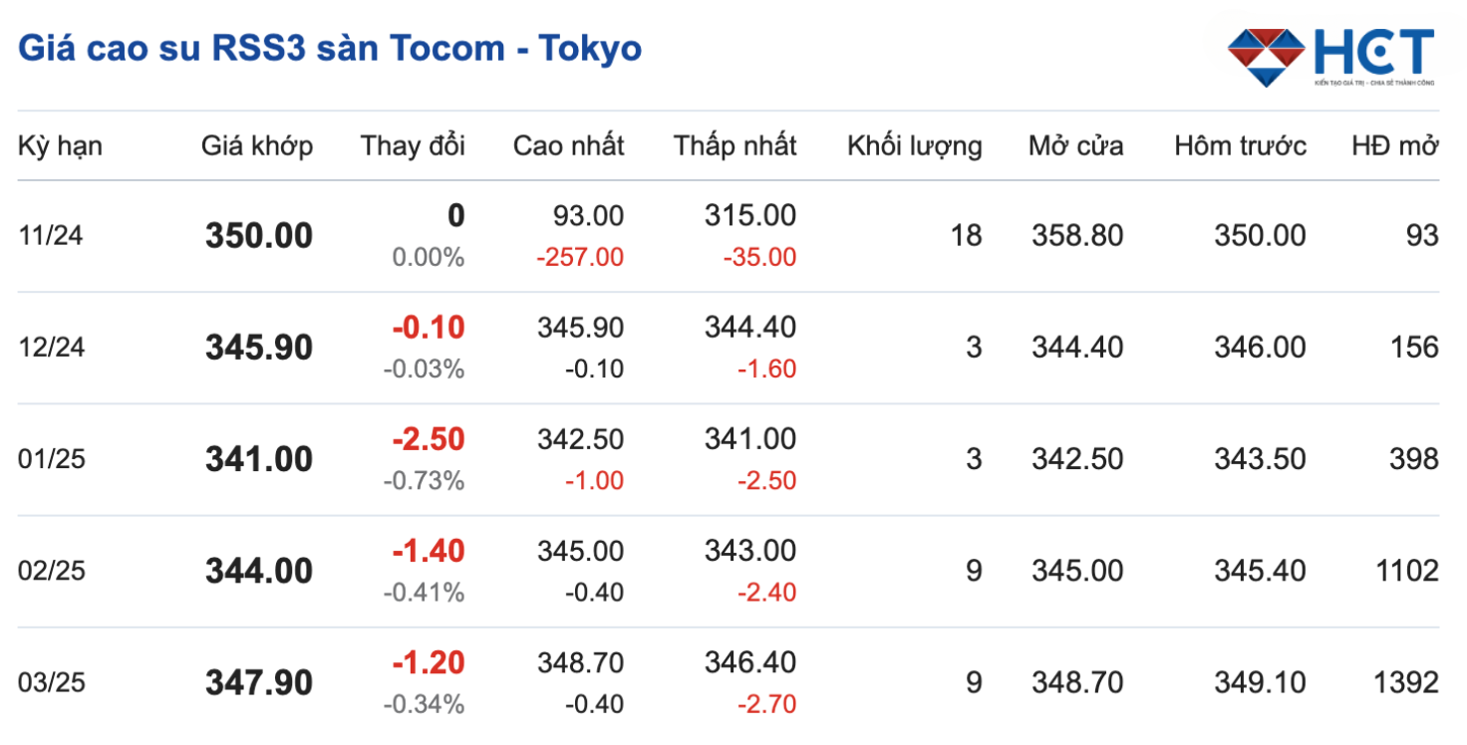Select the 03/25 contract term

pyautogui.click(x=52, y=682)
